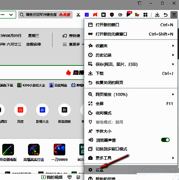Select 打开新的无痕窗口 menu item

pyautogui.click(x=131, y=34)
